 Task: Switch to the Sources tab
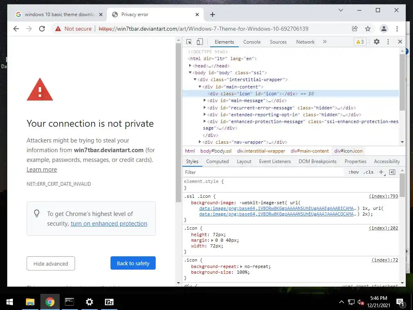[278, 42]
